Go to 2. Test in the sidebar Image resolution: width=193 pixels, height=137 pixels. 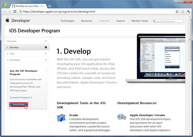(27, 53)
